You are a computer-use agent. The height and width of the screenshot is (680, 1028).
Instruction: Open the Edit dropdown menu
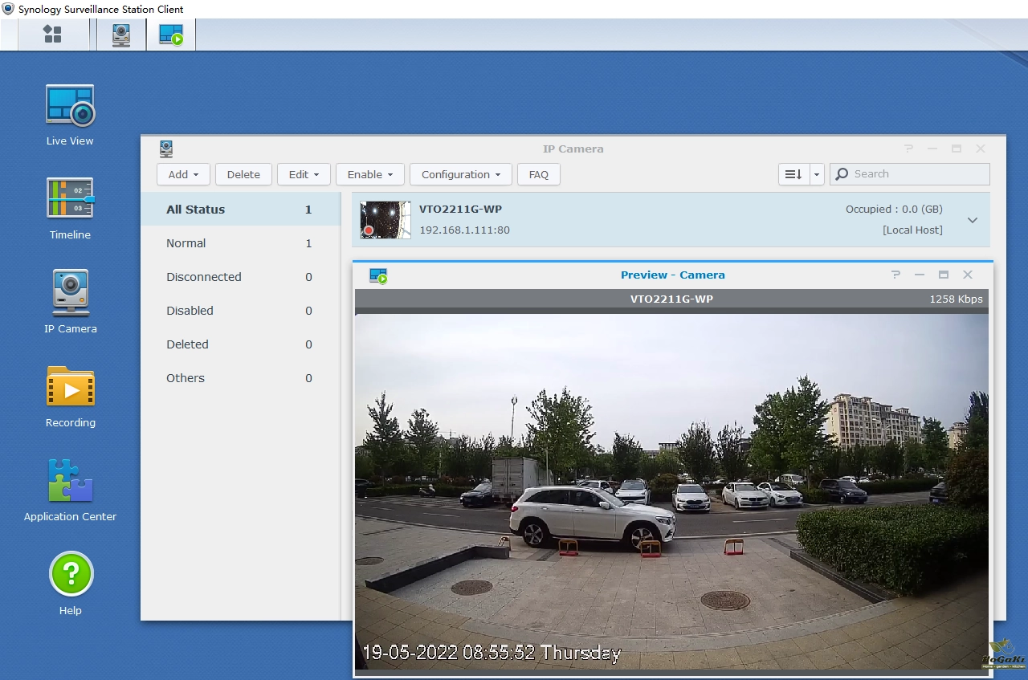pyautogui.click(x=304, y=174)
